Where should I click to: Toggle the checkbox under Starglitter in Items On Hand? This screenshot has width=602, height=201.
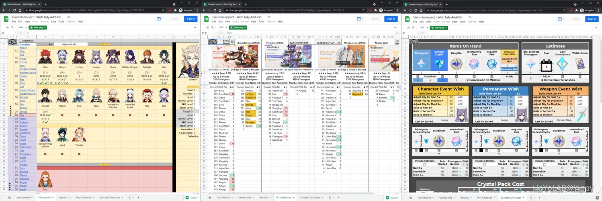457,76
